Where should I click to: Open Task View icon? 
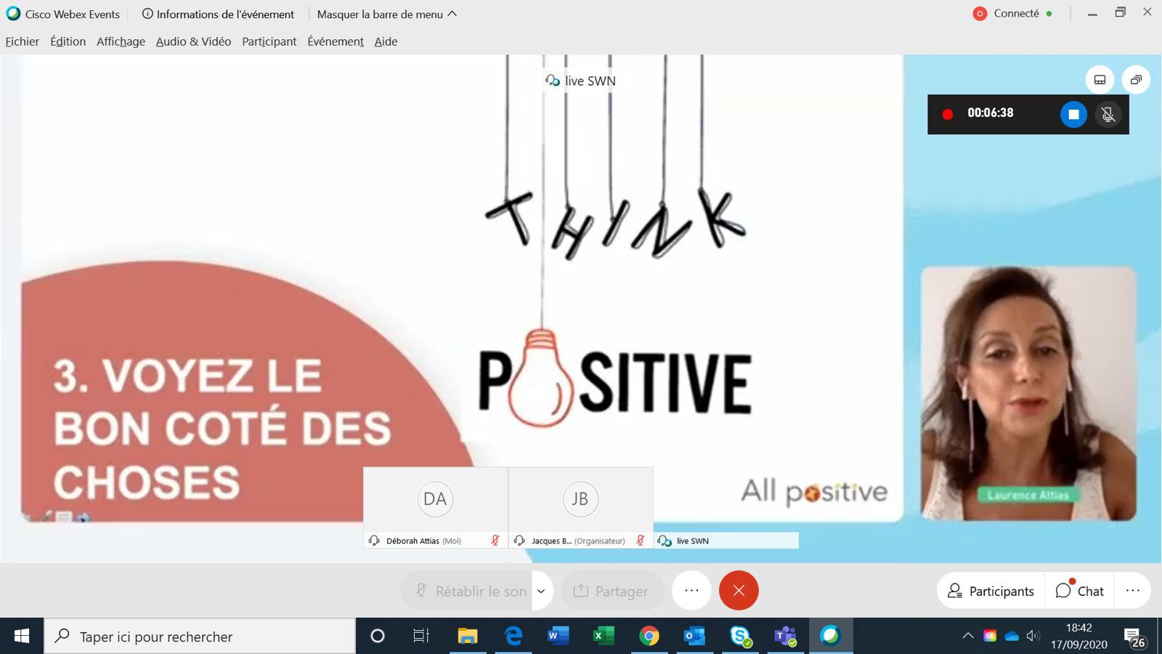(x=420, y=636)
